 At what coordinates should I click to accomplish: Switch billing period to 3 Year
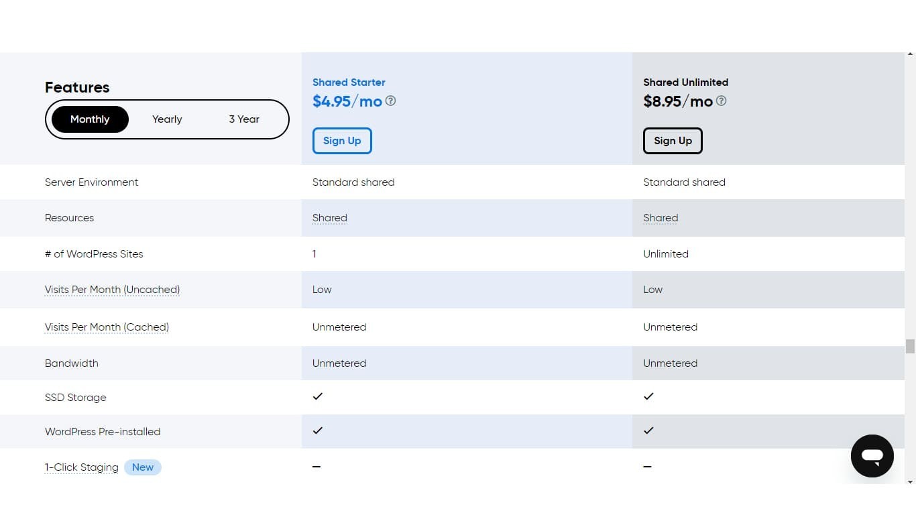point(244,119)
